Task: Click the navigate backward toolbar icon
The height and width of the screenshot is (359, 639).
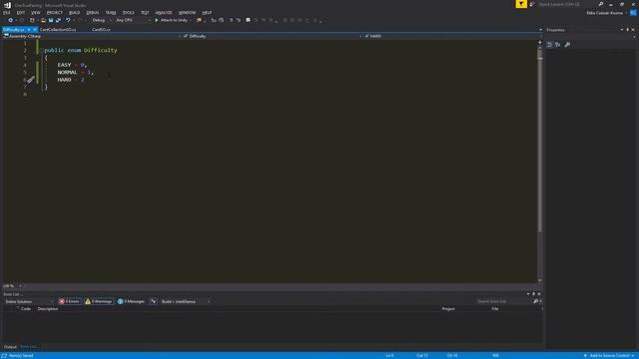Action: pyautogui.click(x=11, y=20)
